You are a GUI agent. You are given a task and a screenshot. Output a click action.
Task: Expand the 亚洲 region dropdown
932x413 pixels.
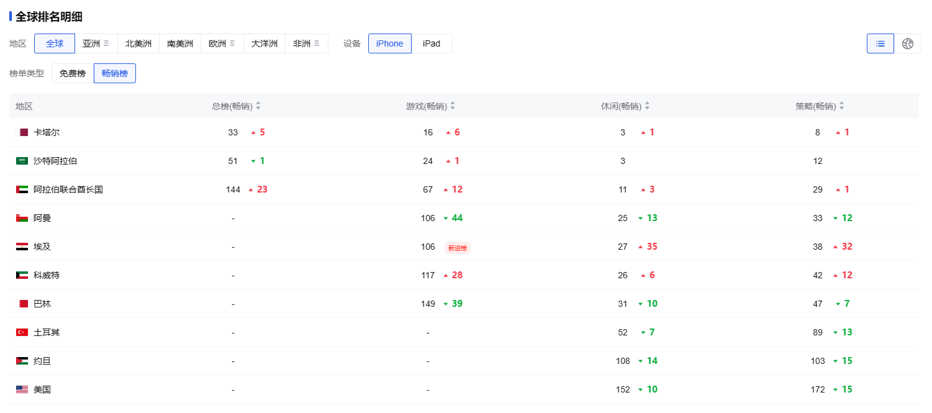pos(106,43)
